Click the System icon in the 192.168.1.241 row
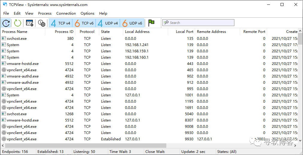The width and height of the screenshot is (303, 155). coord(4,45)
